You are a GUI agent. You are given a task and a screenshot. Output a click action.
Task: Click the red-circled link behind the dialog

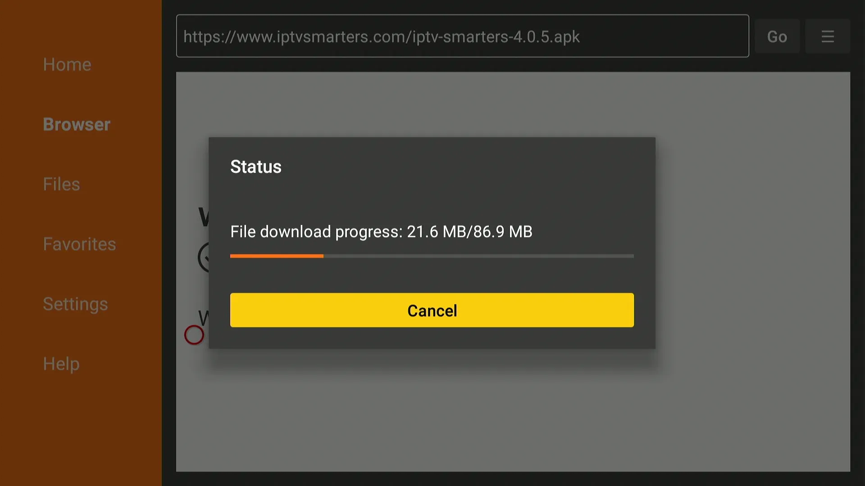[x=194, y=334]
